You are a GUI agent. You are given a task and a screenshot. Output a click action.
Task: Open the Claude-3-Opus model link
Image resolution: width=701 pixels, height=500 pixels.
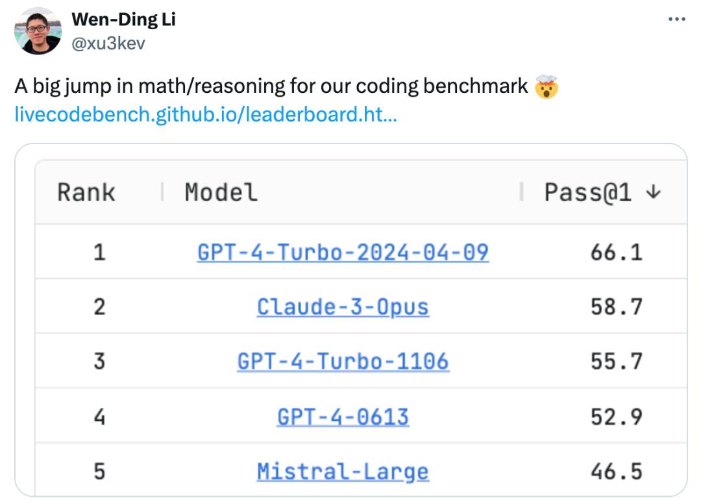pyautogui.click(x=343, y=306)
